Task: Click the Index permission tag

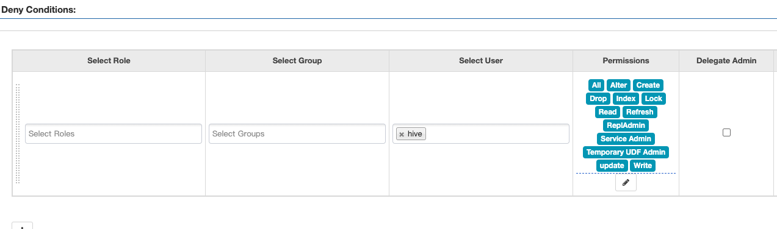Action: coord(626,99)
